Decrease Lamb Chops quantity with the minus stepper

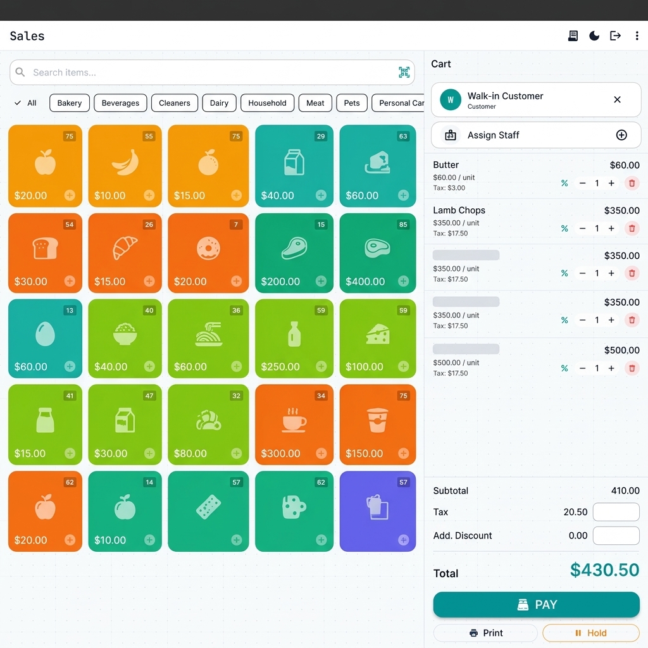pos(582,228)
